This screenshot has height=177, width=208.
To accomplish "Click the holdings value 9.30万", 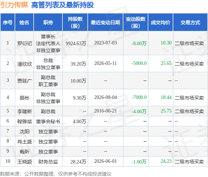I will [x=79, y=98].
